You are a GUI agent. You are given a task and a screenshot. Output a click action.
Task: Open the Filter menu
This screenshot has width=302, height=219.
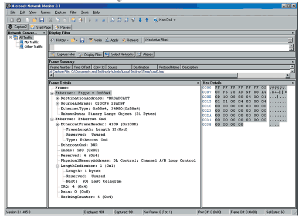click(73, 12)
